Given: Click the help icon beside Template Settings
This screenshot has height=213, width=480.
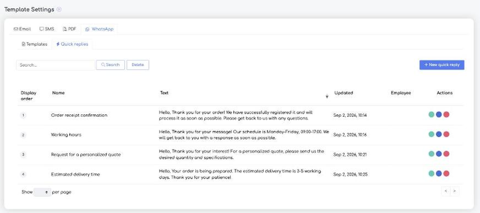Looking at the screenshot, I should 59,9.
